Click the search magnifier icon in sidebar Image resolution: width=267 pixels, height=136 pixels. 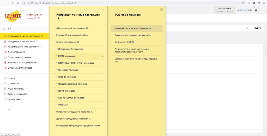click(4, 29)
